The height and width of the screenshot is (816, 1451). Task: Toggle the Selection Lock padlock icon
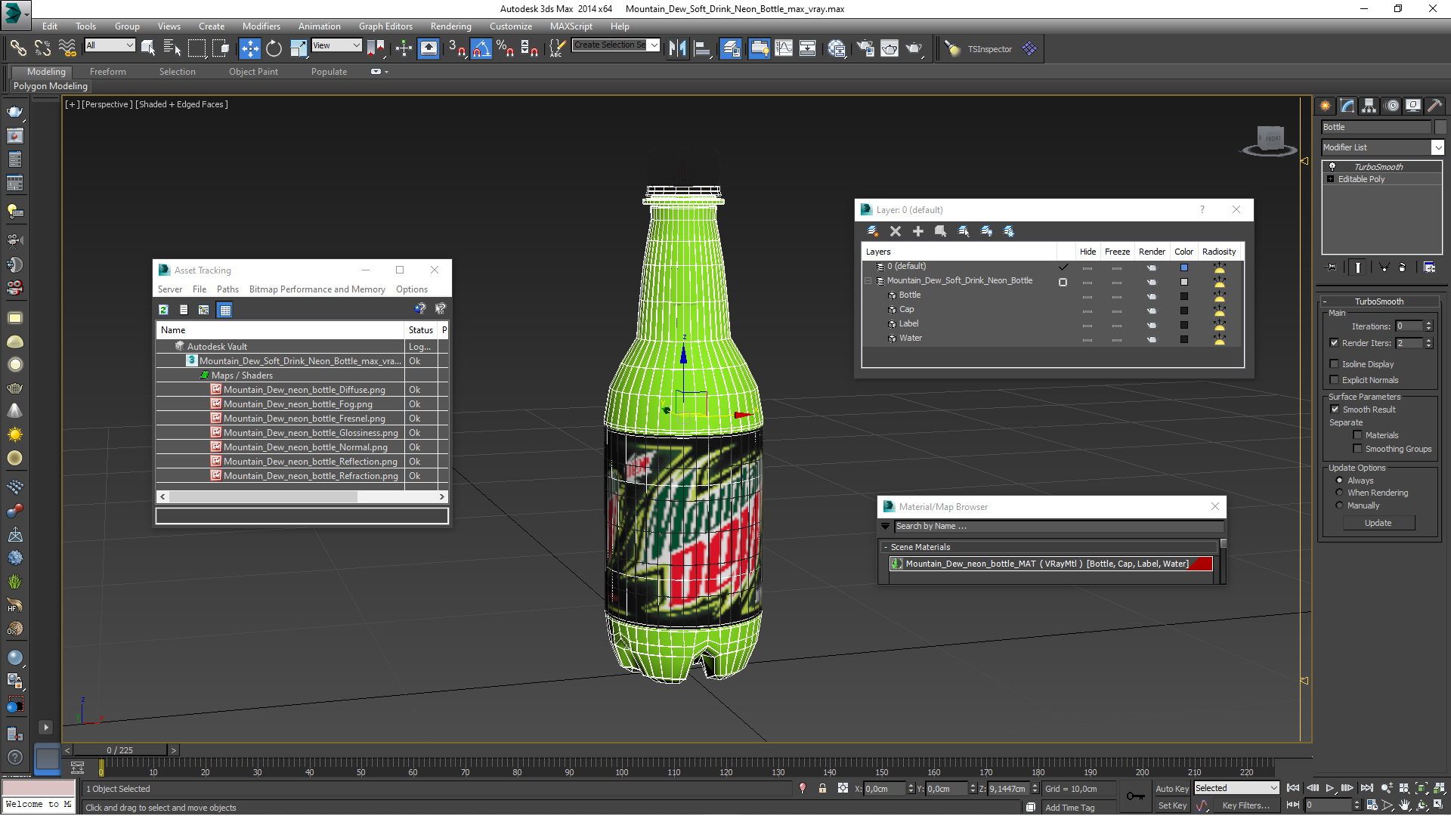pyautogui.click(x=822, y=788)
